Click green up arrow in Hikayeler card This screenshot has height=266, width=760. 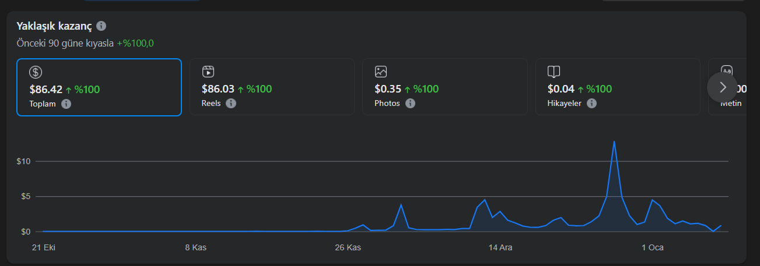click(x=580, y=89)
